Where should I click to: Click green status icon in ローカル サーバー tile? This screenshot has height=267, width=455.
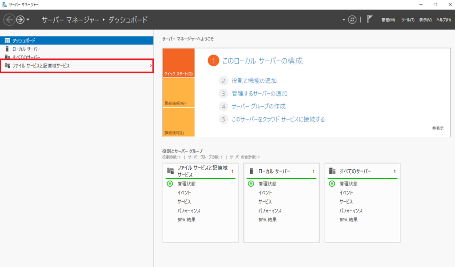coord(251,183)
